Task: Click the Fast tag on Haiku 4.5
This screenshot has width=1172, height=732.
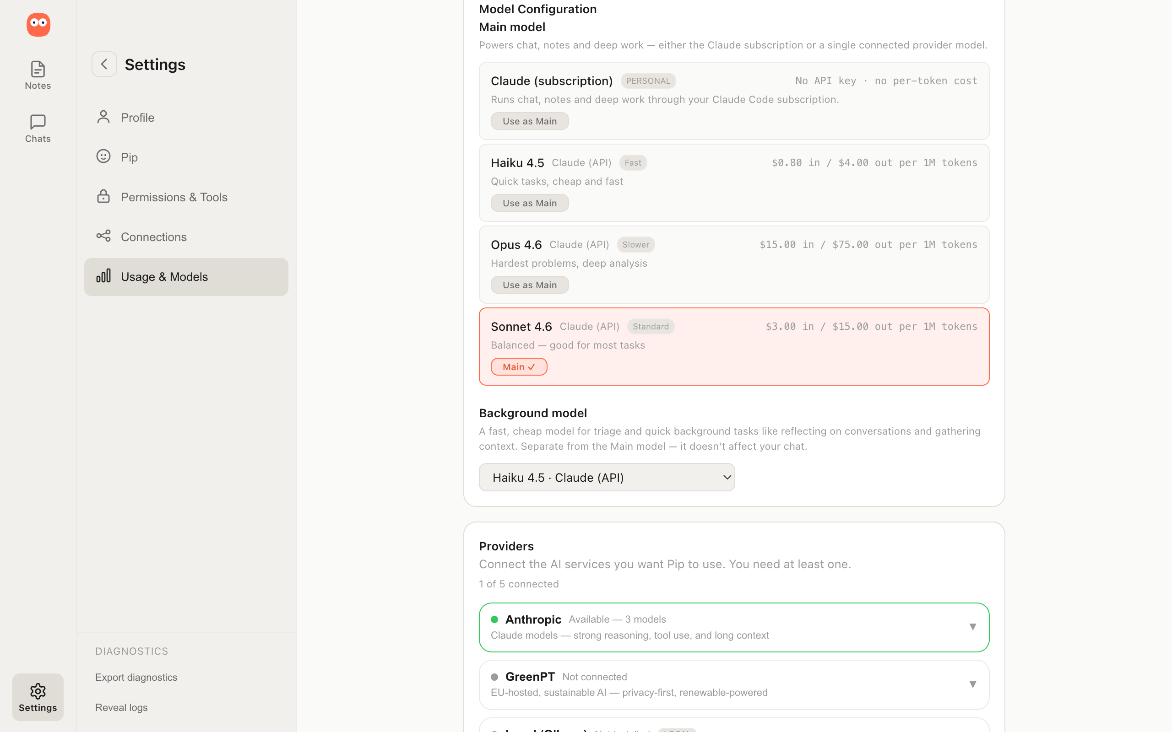Action: pyautogui.click(x=633, y=163)
